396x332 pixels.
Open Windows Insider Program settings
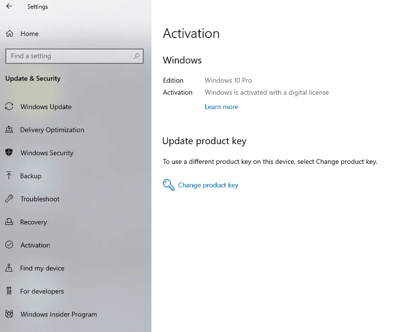pos(59,314)
